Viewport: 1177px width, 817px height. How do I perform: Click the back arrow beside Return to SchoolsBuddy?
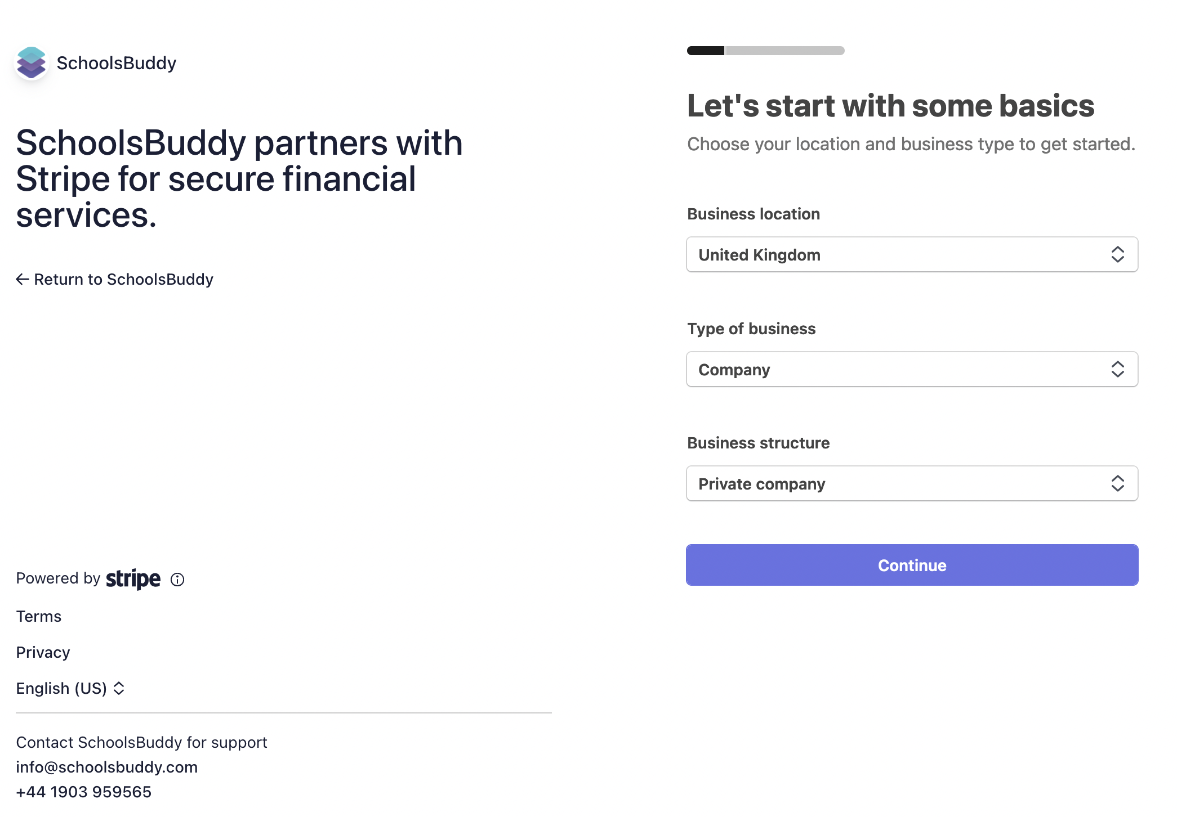pos(23,279)
